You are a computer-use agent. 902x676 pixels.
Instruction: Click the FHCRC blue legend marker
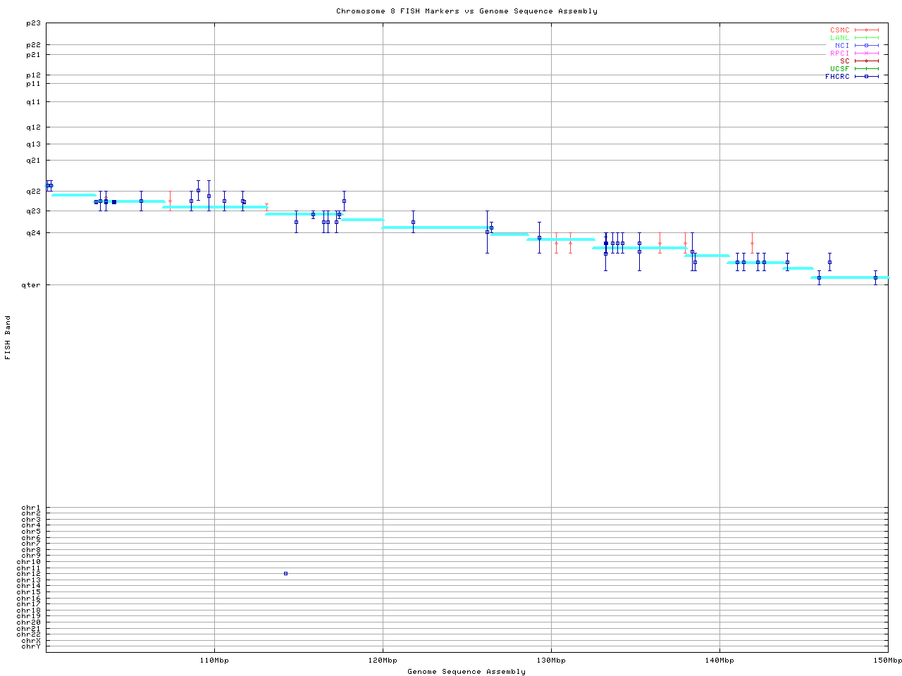click(x=866, y=77)
